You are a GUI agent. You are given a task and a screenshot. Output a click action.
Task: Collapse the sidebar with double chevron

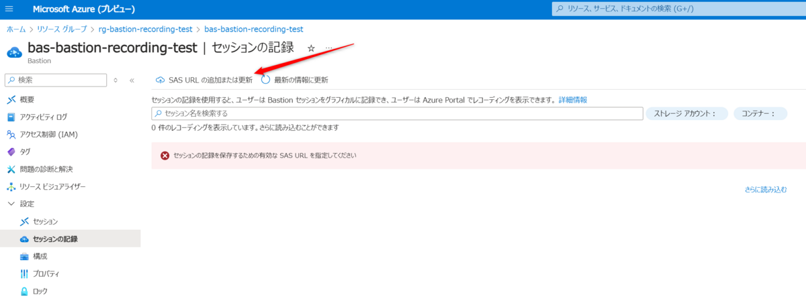pos(132,80)
